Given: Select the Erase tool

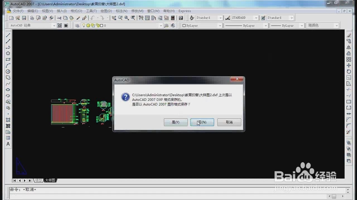Looking at the screenshot, I should [349, 35].
